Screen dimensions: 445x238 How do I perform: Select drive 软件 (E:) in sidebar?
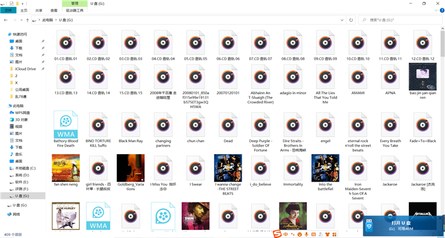click(x=22, y=182)
